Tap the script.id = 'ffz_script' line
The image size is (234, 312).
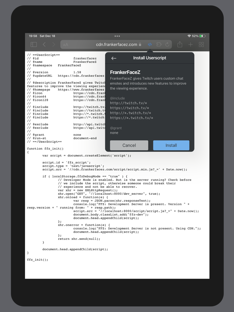click(x=66, y=163)
